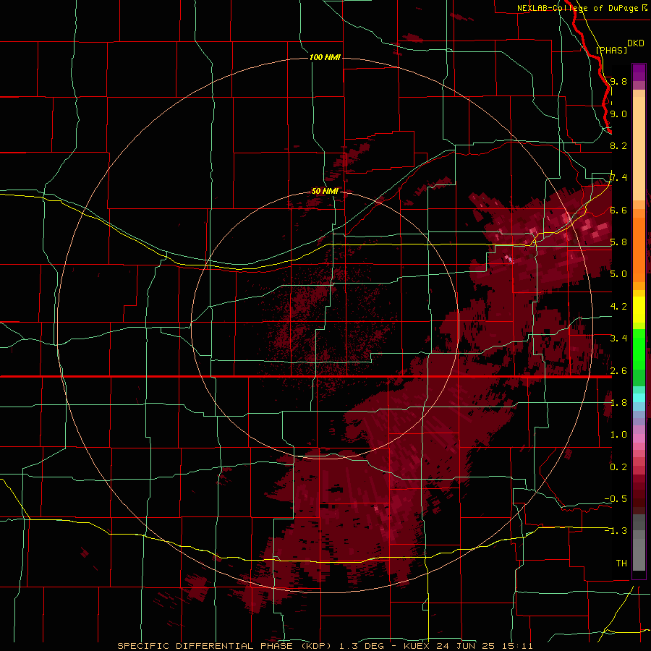Image resolution: width=651 pixels, height=651 pixels.
Task: Click the 1.3 DEG elevation angle text
Action: pos(362,646)
